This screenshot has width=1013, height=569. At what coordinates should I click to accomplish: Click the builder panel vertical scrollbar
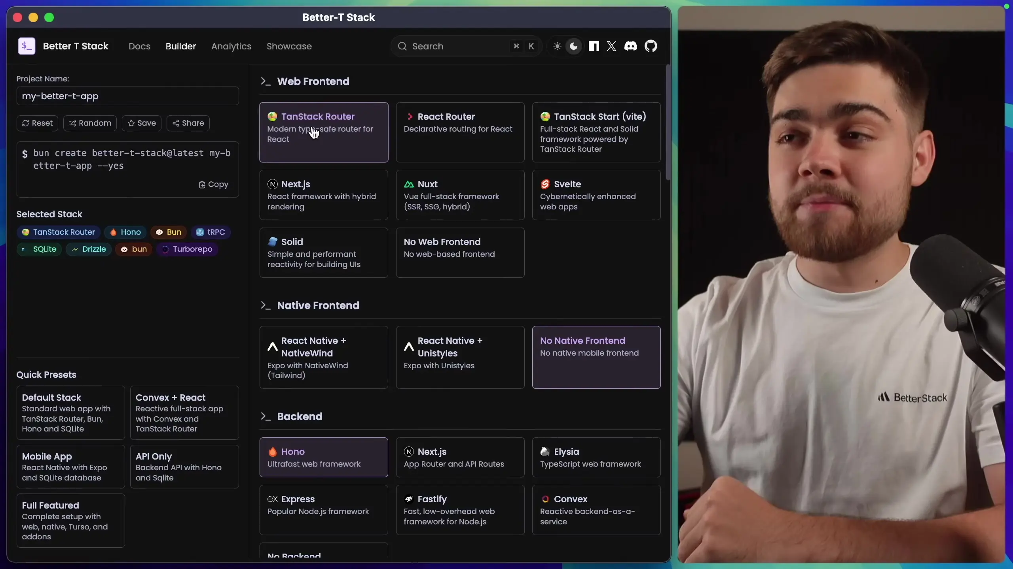668,122
